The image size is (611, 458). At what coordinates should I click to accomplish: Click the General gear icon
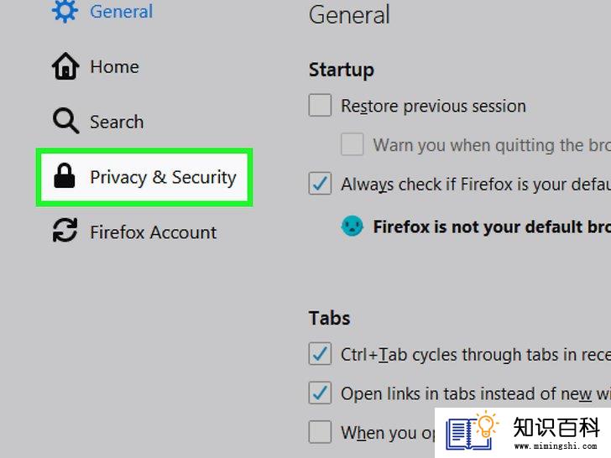[65, 11]
